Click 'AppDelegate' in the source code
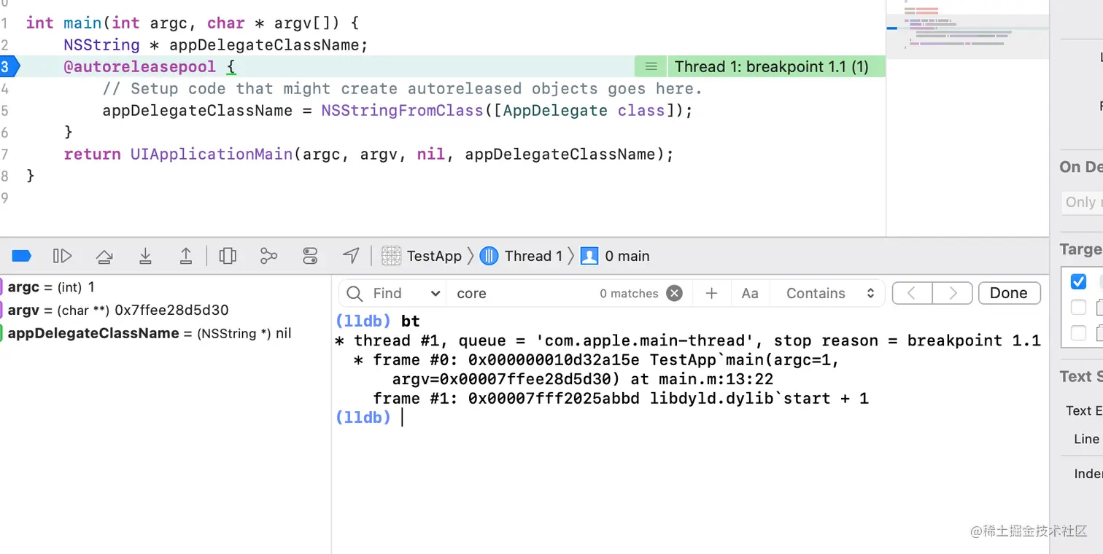 (555, 111)
